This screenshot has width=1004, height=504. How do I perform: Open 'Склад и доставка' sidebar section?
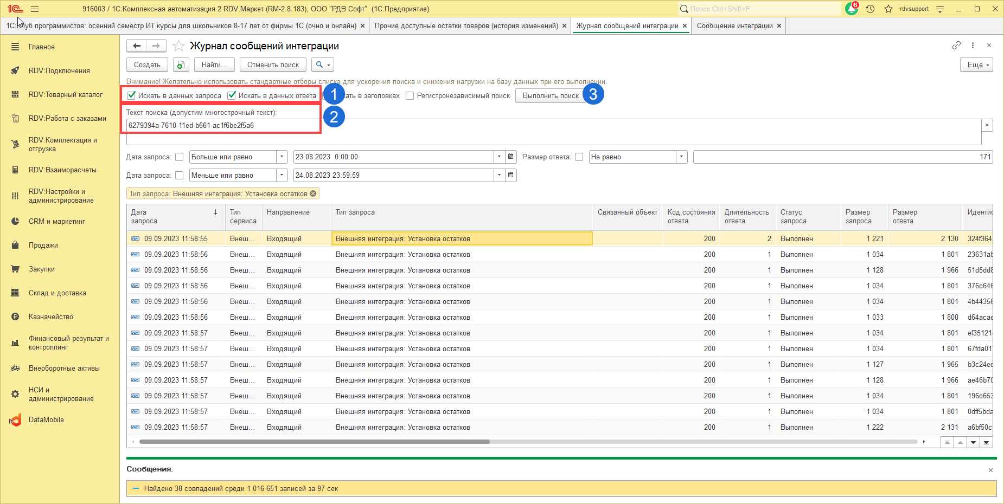[57, 293]
